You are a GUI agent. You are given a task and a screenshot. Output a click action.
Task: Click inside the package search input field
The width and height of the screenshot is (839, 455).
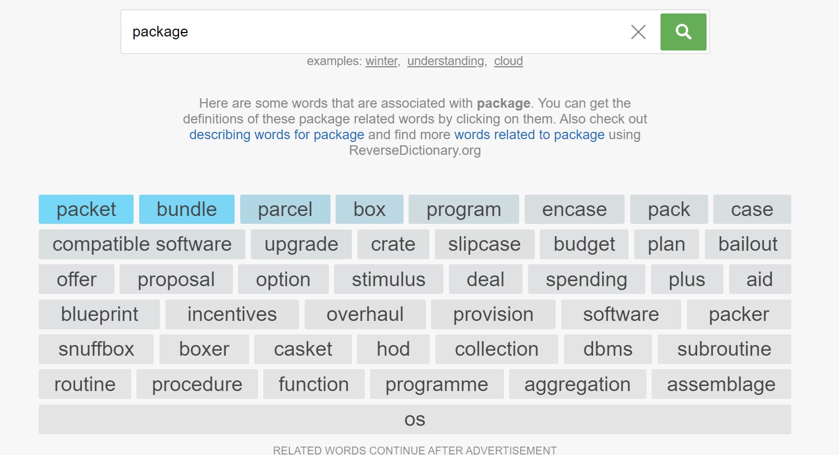(x=337, y=32)
